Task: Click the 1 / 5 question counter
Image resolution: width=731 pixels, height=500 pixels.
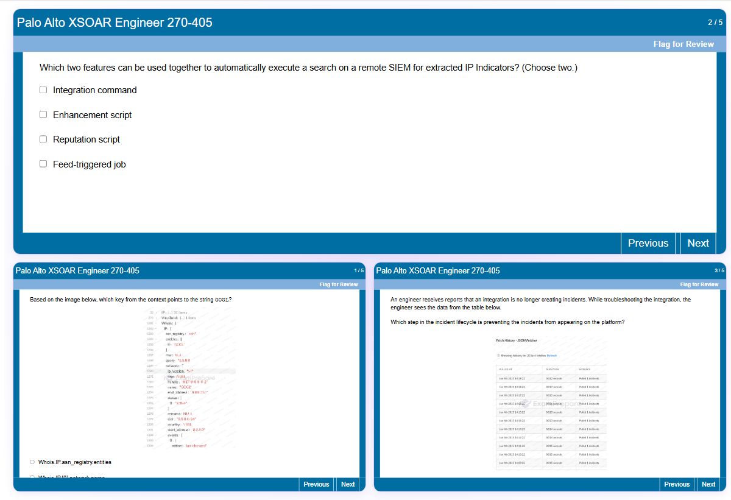Action: click(x=359, y=270)
